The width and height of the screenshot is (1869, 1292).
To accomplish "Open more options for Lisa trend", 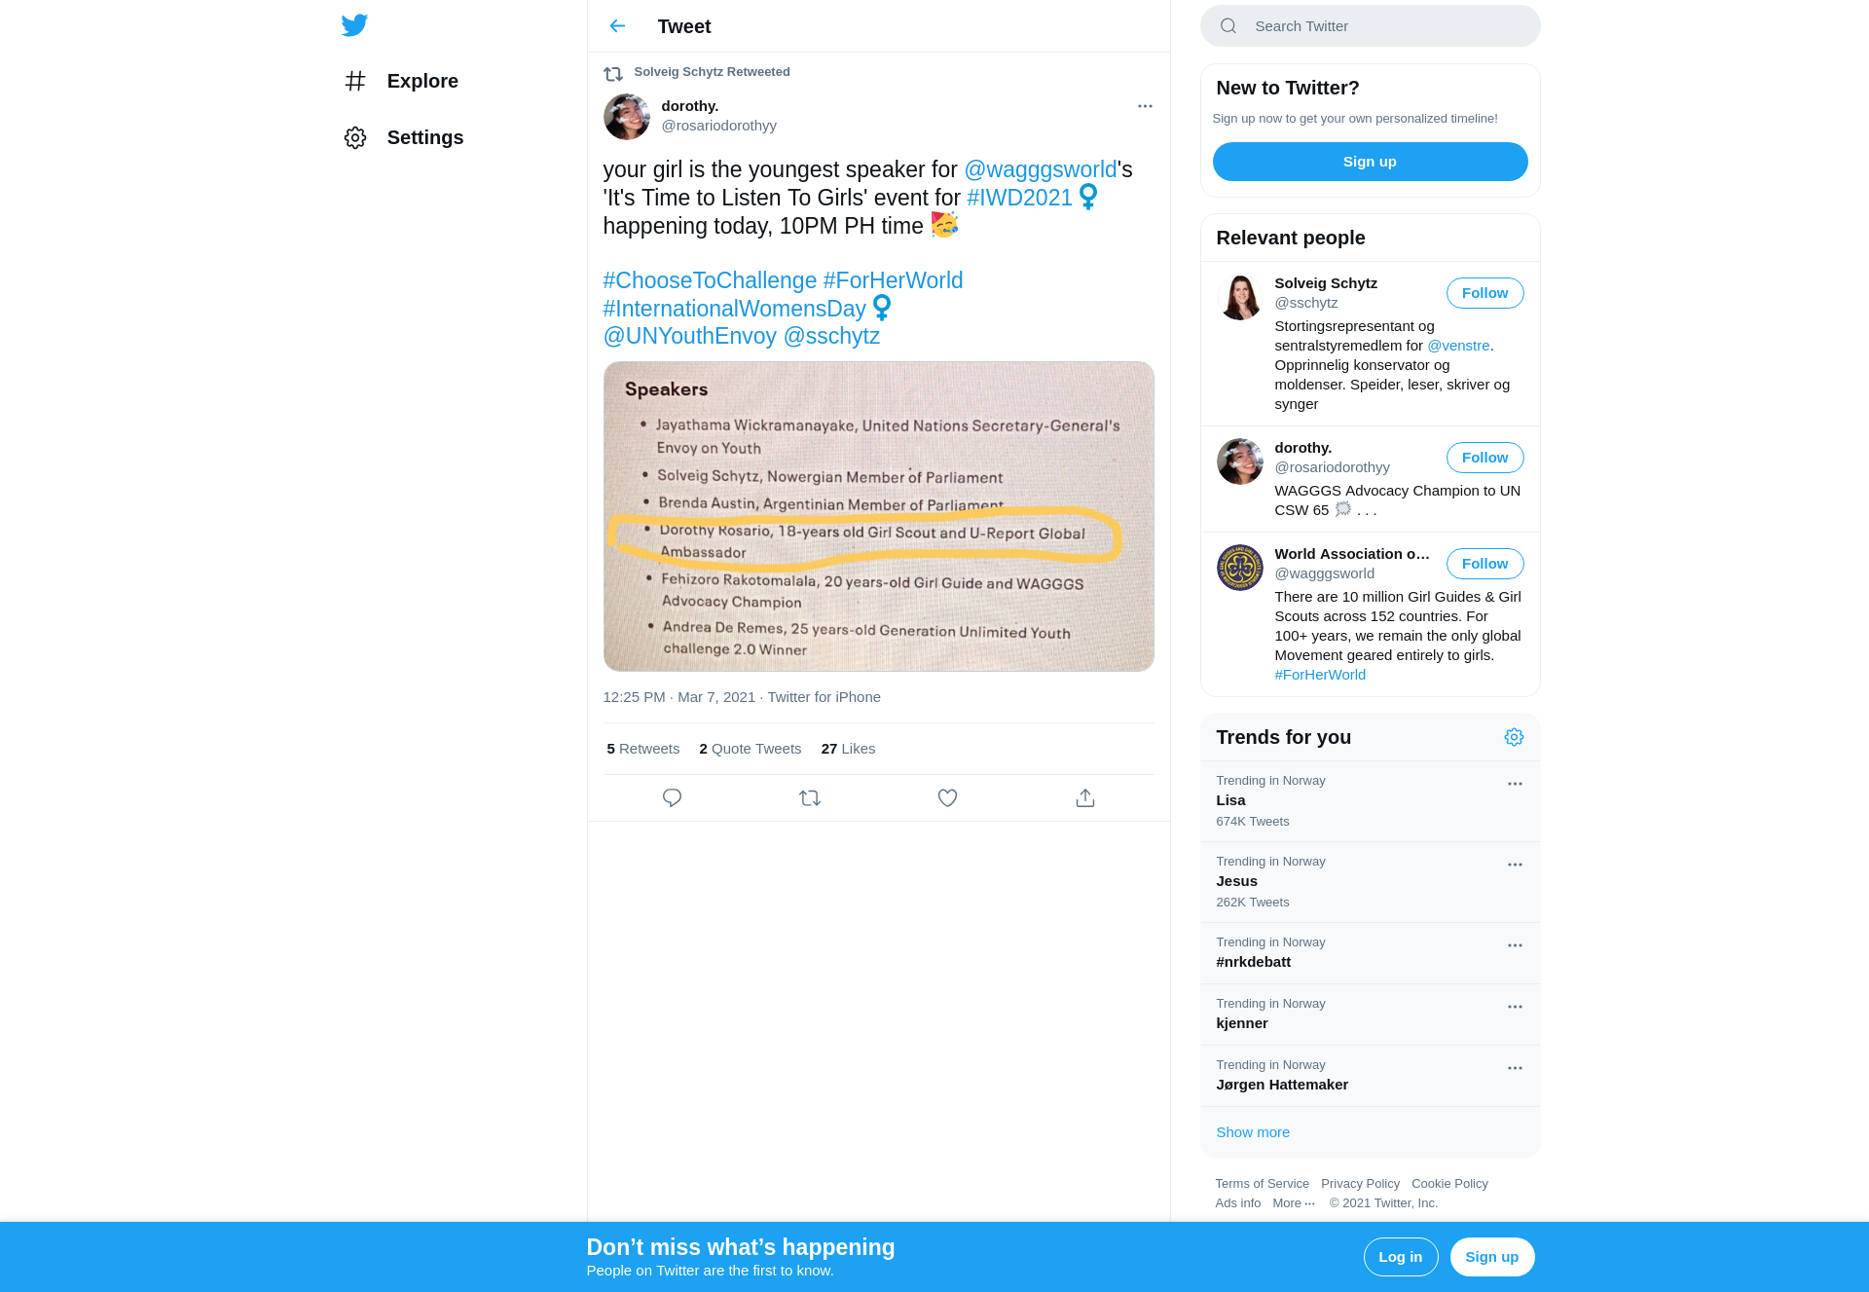I will pos(1515,784).
